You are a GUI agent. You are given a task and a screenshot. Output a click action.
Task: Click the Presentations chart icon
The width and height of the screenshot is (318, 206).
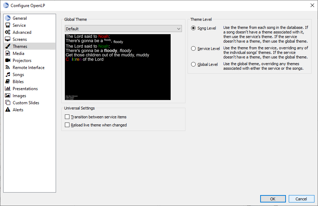[x=8, y=88]
